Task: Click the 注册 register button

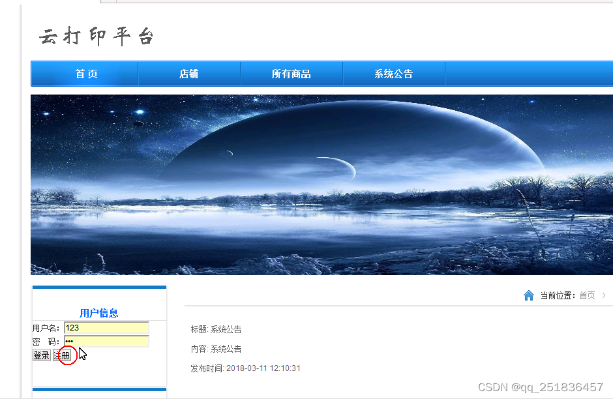Action: (x=62, y=355)
